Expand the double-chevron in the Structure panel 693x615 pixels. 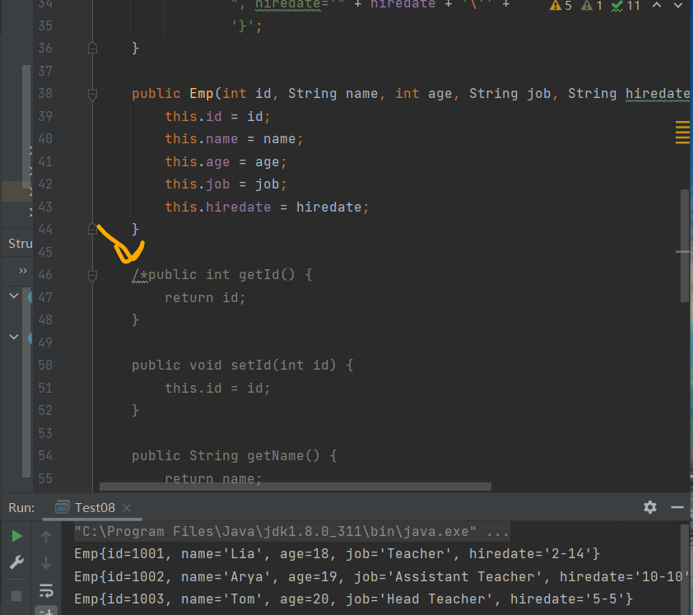click(23, 271)
